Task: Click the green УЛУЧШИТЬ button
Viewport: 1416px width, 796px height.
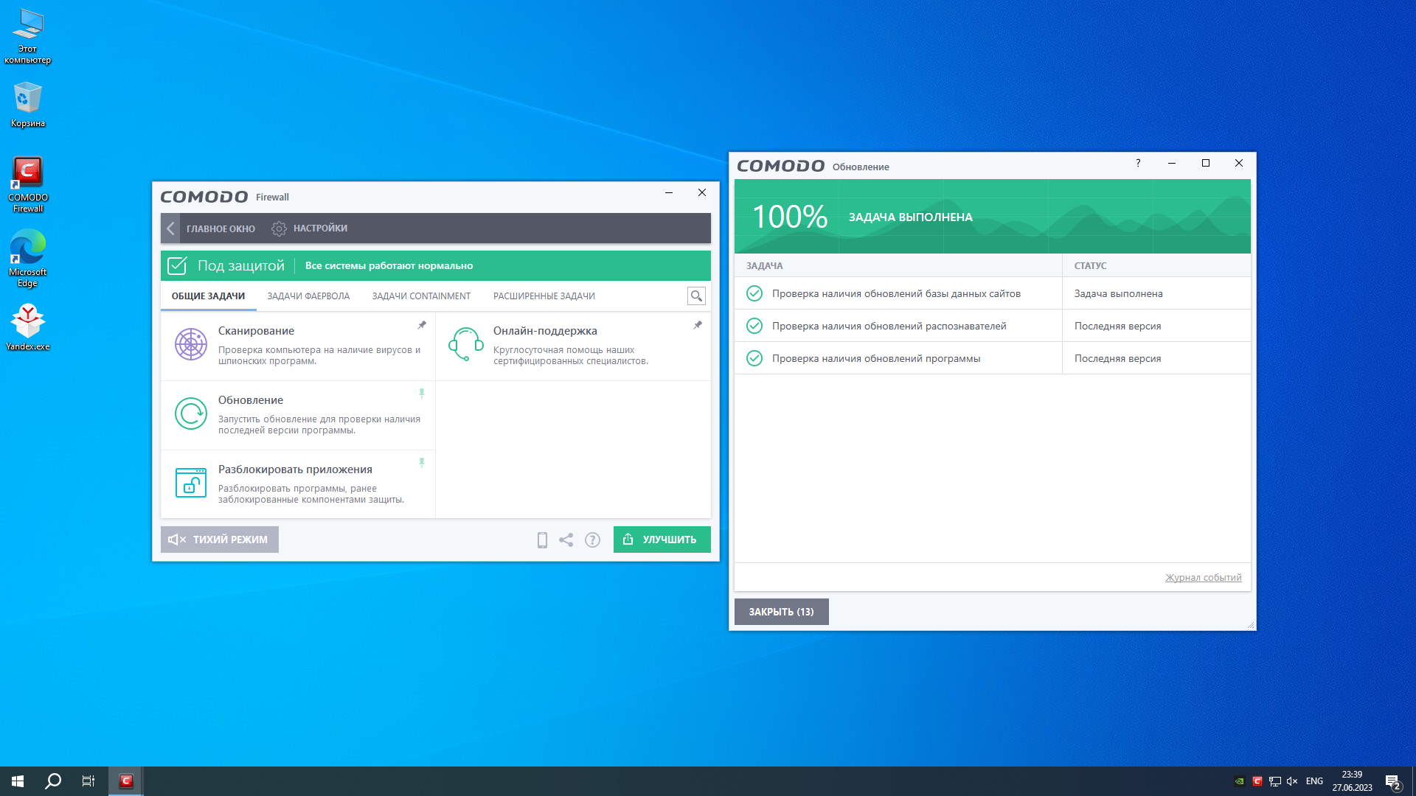Action: (x=662, y=540)
